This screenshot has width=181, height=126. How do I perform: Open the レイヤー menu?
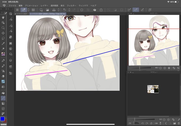pyautogui.click(x=44, y=5)
